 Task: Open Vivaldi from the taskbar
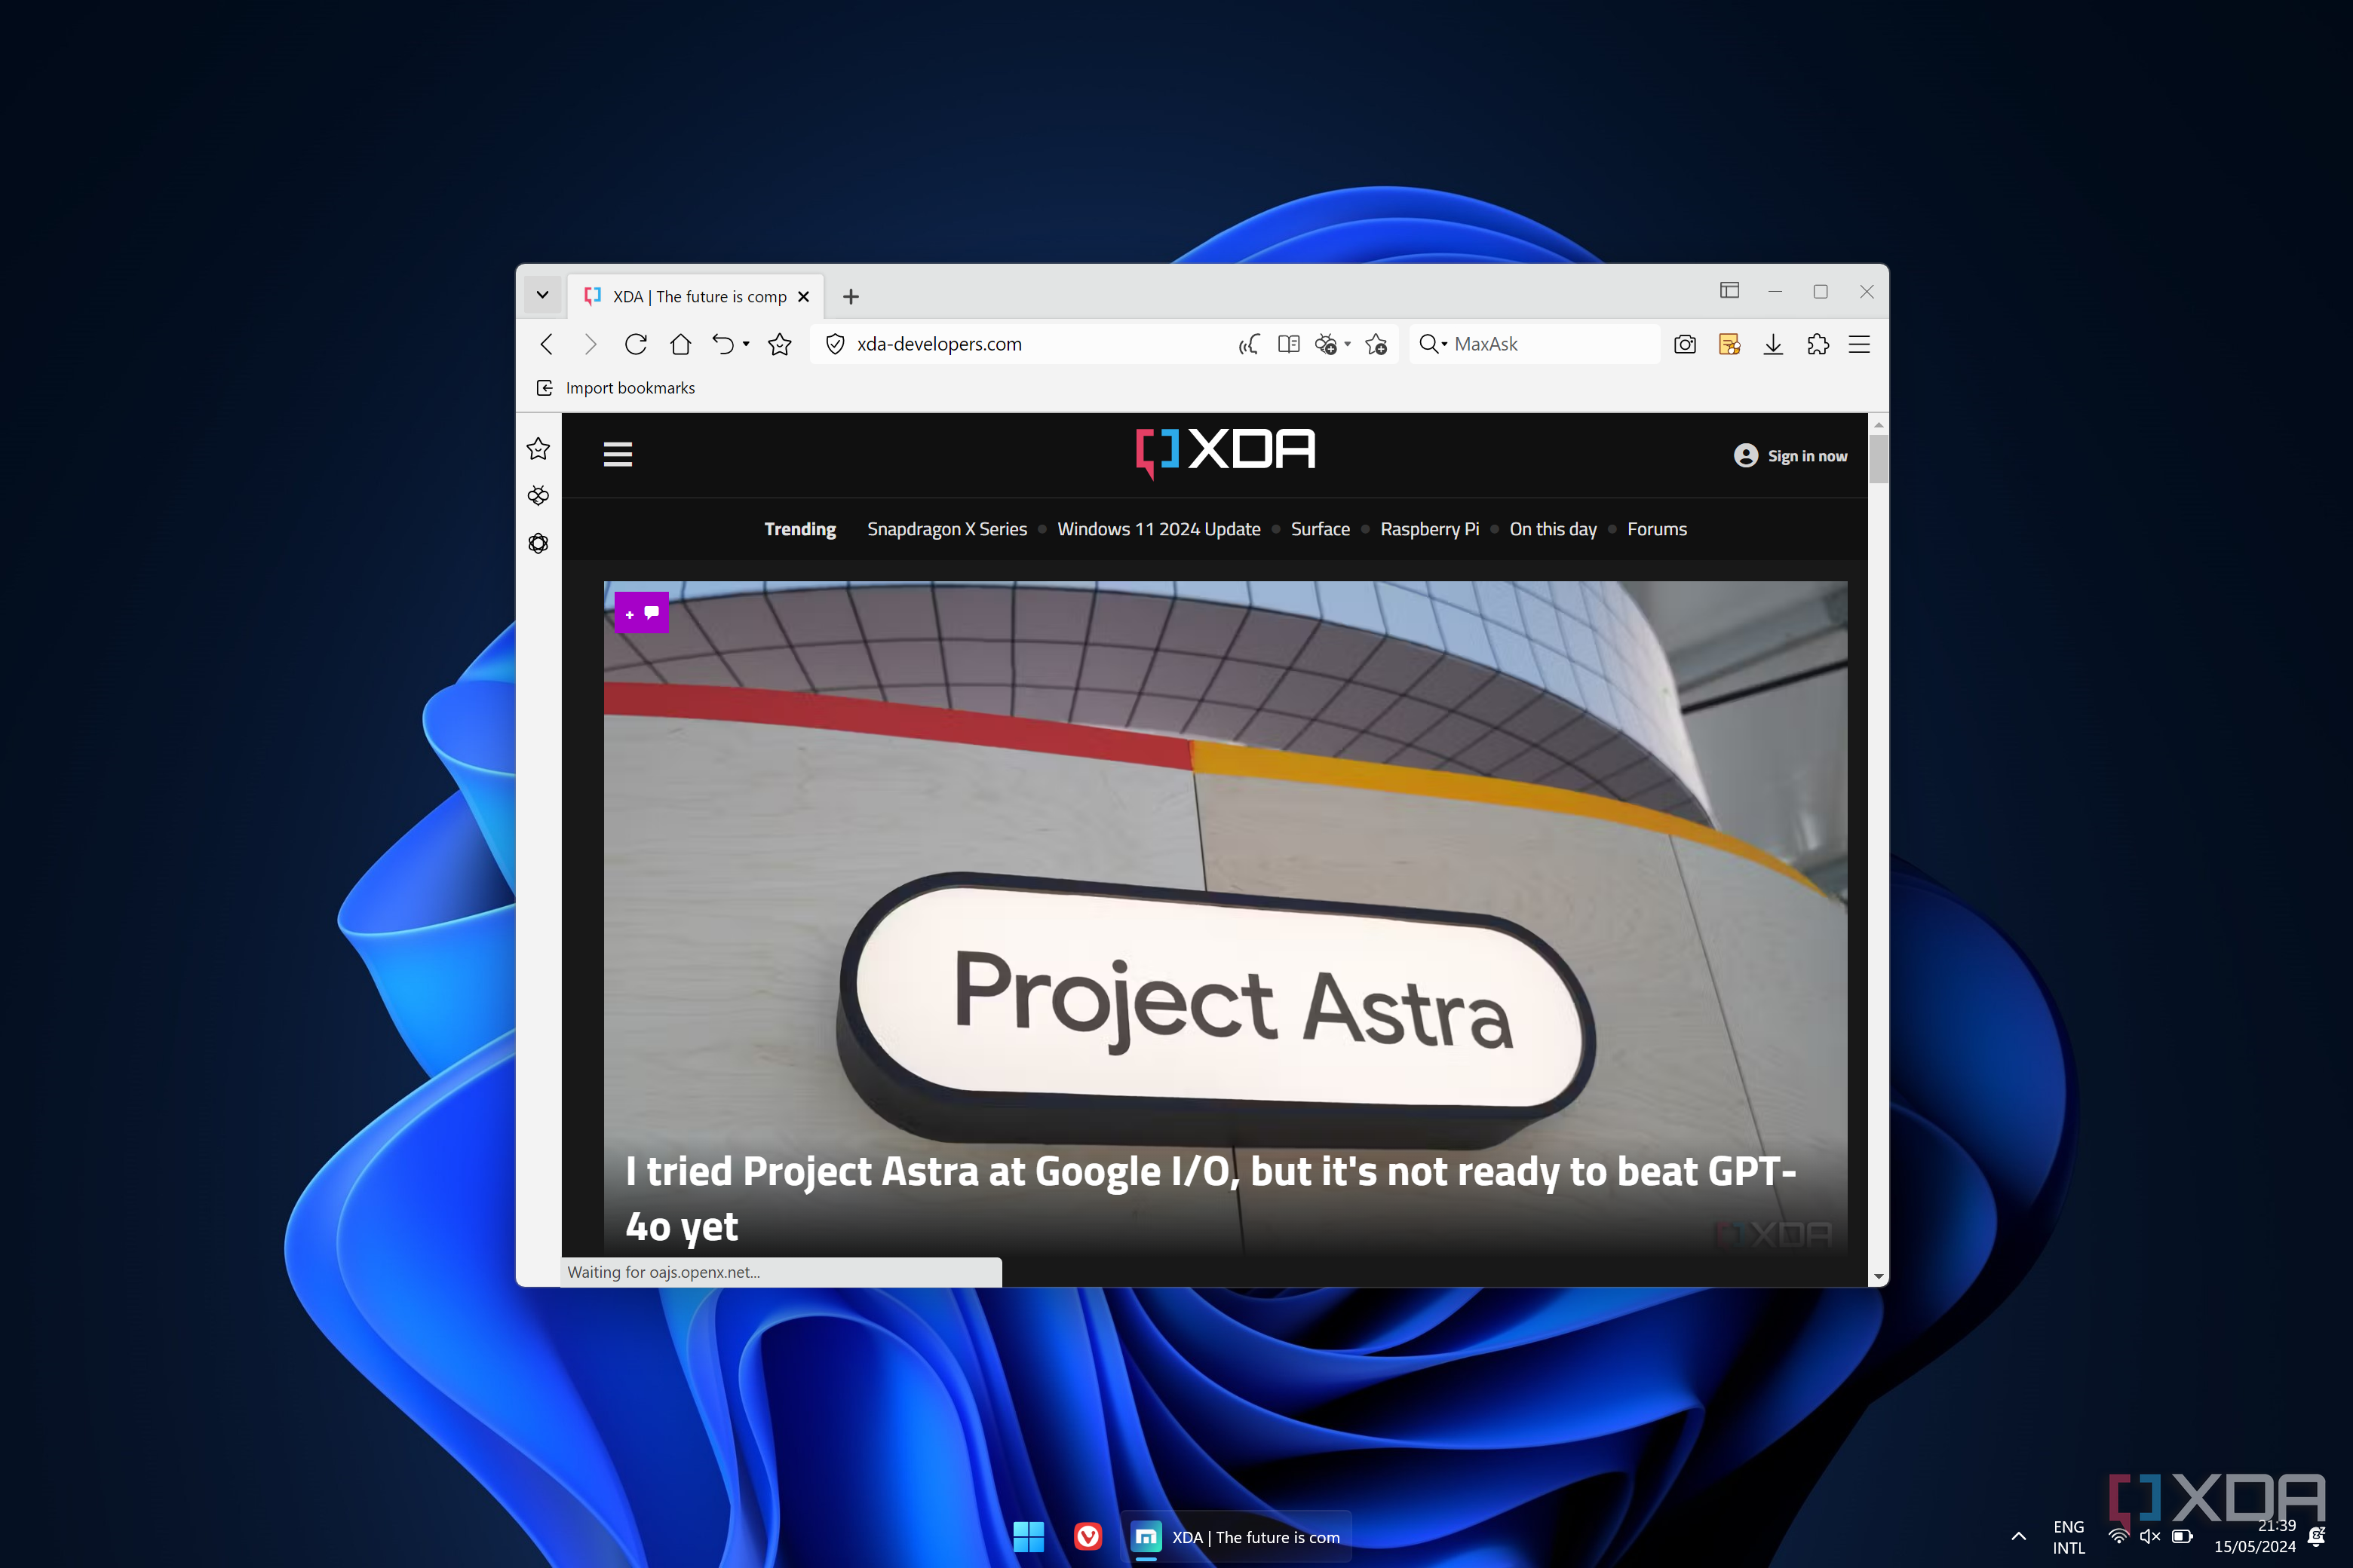[x=1088, y=1537]
